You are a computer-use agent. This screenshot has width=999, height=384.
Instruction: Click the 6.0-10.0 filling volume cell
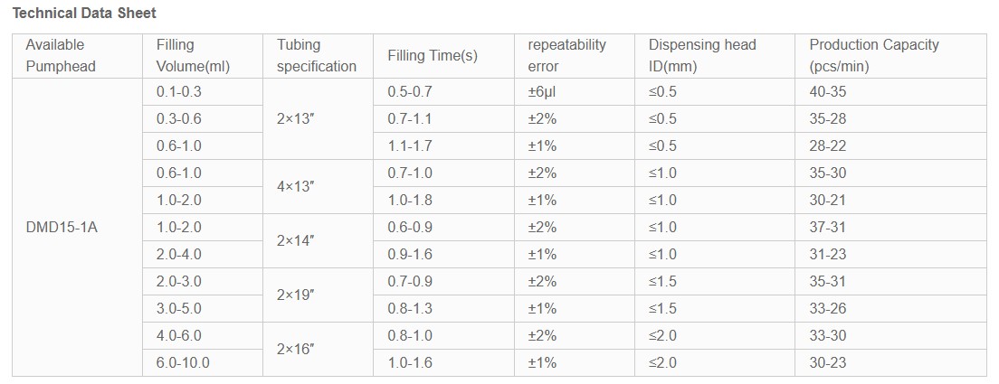coord(183,362)
